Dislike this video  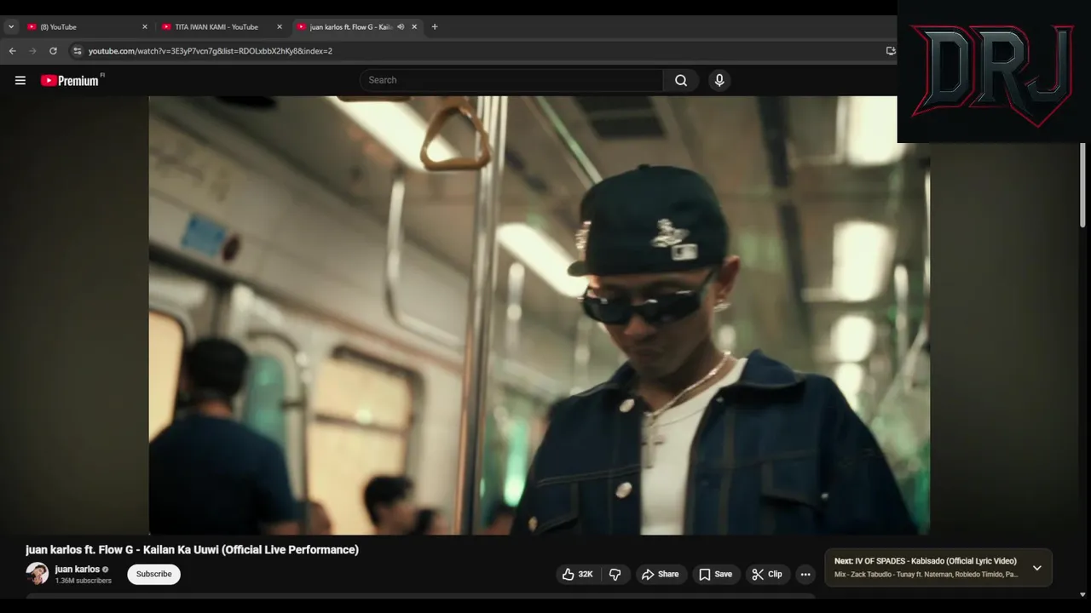tap(615, 575)
